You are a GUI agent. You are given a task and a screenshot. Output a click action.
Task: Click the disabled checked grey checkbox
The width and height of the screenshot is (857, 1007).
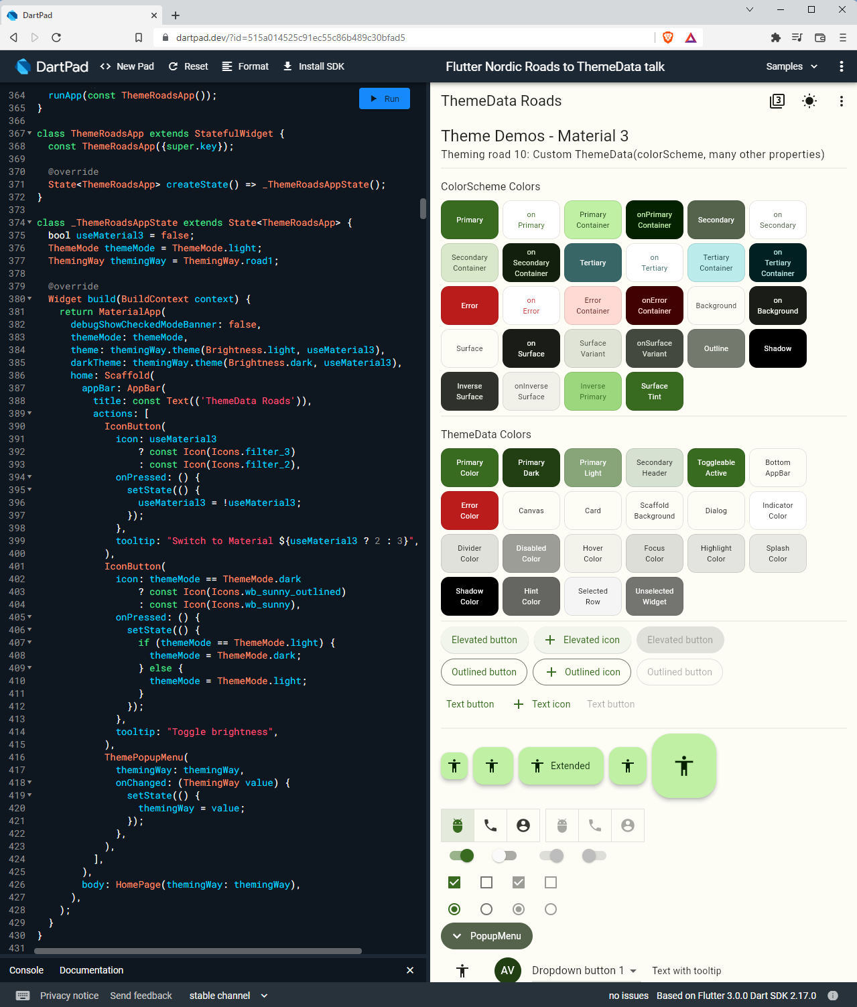tap(519, 882)
